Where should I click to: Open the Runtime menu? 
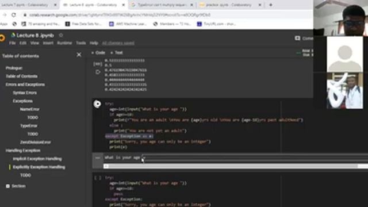pos(64,43)
